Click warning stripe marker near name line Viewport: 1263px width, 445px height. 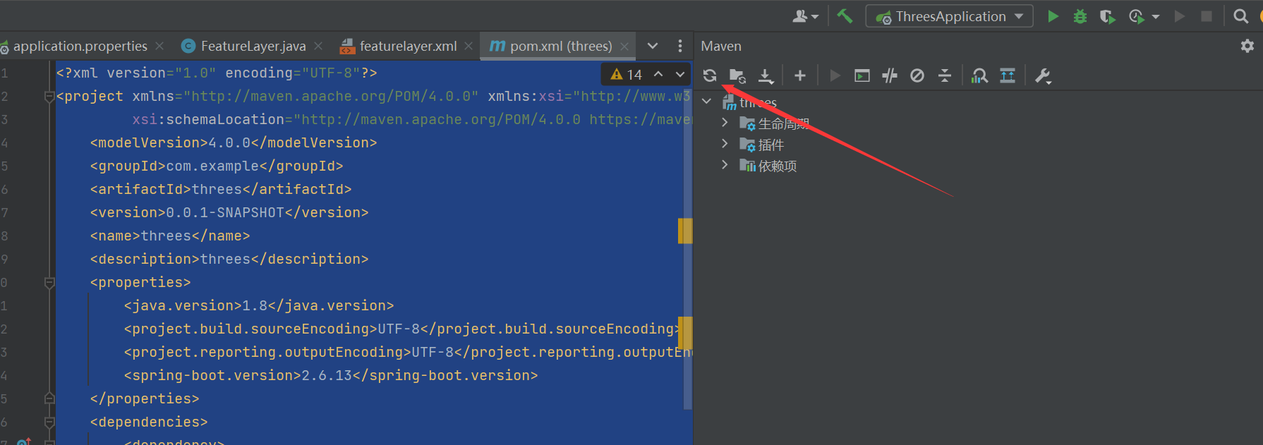(685, 231)
